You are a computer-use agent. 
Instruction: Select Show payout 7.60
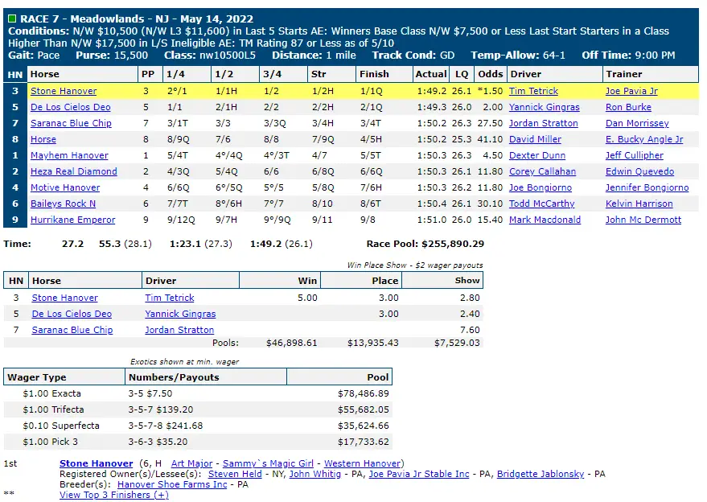coord(470,330)
